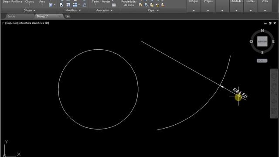279x157 pixels.
Task: Open the [-] viewport controls menu
Action: 3,23
